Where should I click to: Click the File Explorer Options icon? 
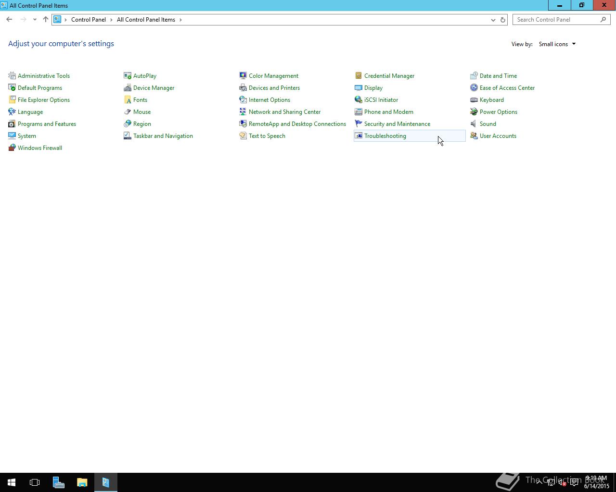pyautogui.click(x=12, y=99)
